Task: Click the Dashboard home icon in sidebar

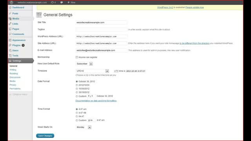Action: (x=10, y=7)
